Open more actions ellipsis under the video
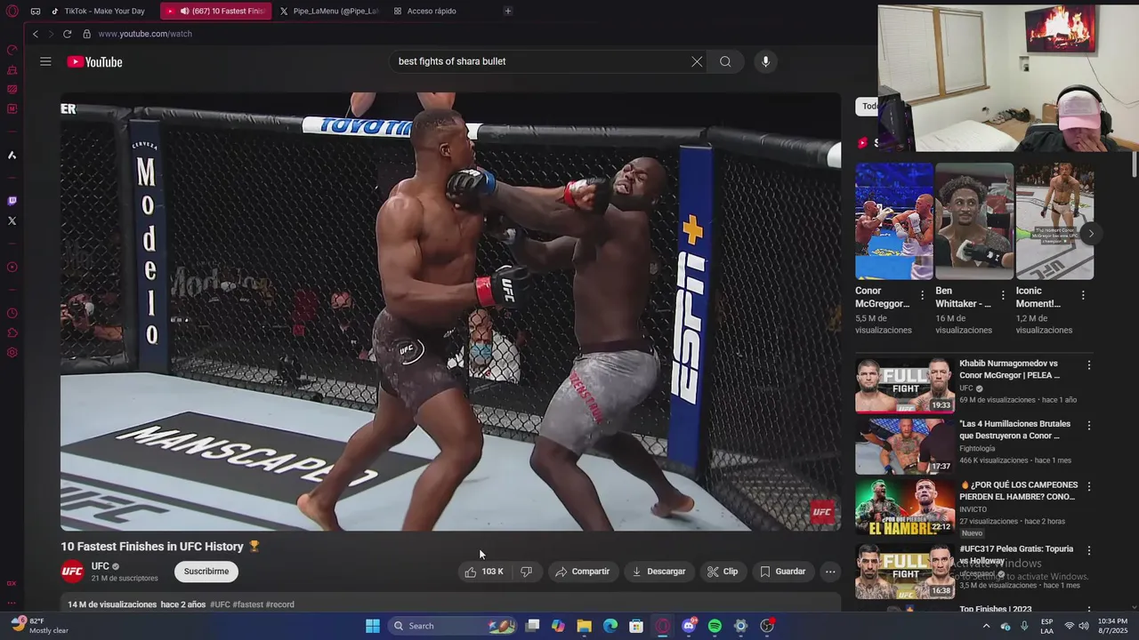The height and width of the screenshot is (640, 1139). coord(830,572)
